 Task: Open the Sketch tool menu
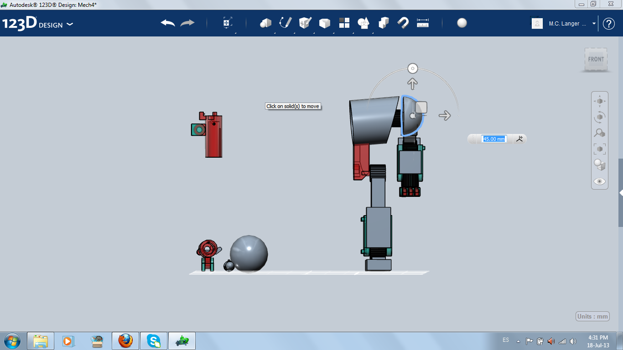pos(286,23)
